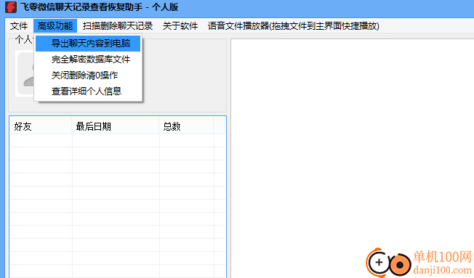Click the gray user avatar thumbnail
Image resolution: width=474 pixels, height=278 pixels.
pos(25,73)
